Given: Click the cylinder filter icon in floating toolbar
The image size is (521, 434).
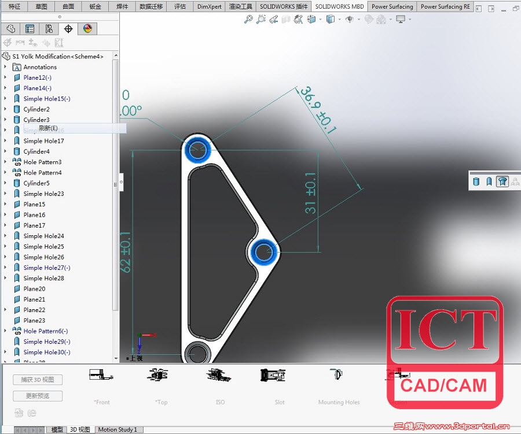Looking at the screenshot, I should pos(476,181).
